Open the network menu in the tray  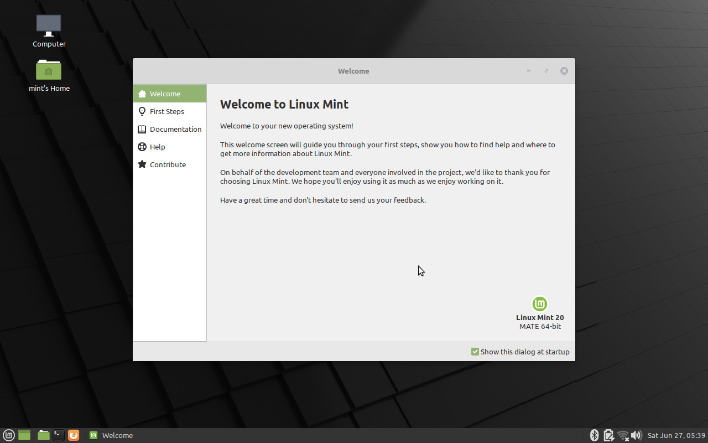click(622, 435)
